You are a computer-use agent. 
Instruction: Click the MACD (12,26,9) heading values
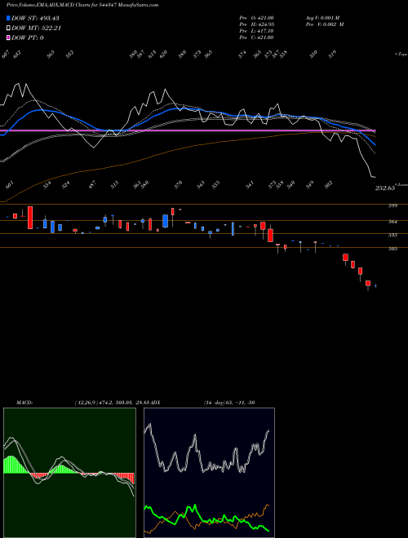point(113,403)
